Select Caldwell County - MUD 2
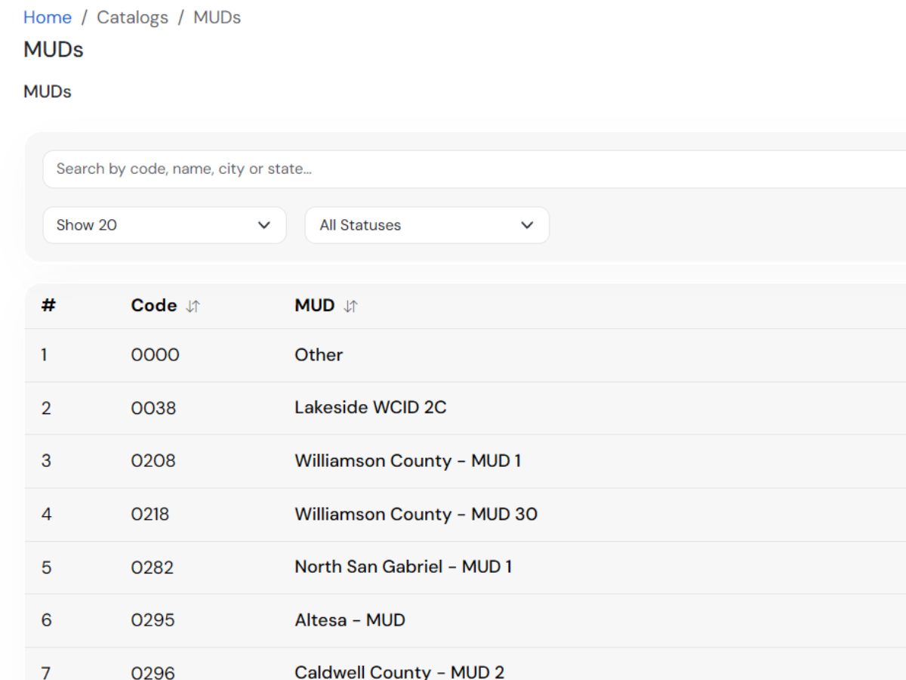The image size is (906, 680). (465, 664)
